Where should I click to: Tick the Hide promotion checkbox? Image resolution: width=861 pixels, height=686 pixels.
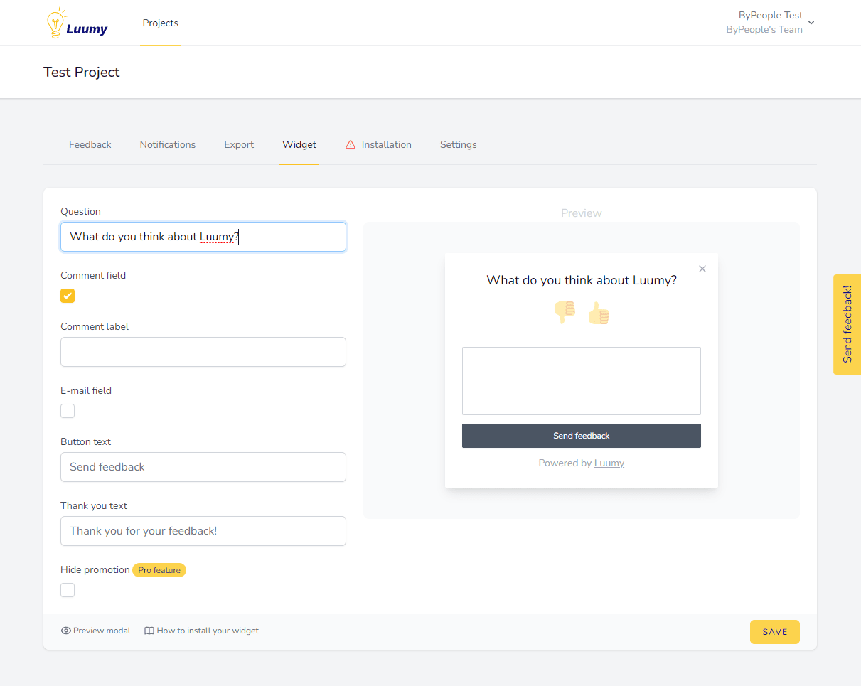68,590
